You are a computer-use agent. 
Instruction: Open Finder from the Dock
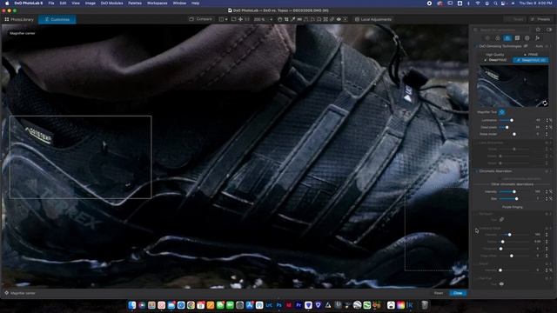tap(132, 305)
